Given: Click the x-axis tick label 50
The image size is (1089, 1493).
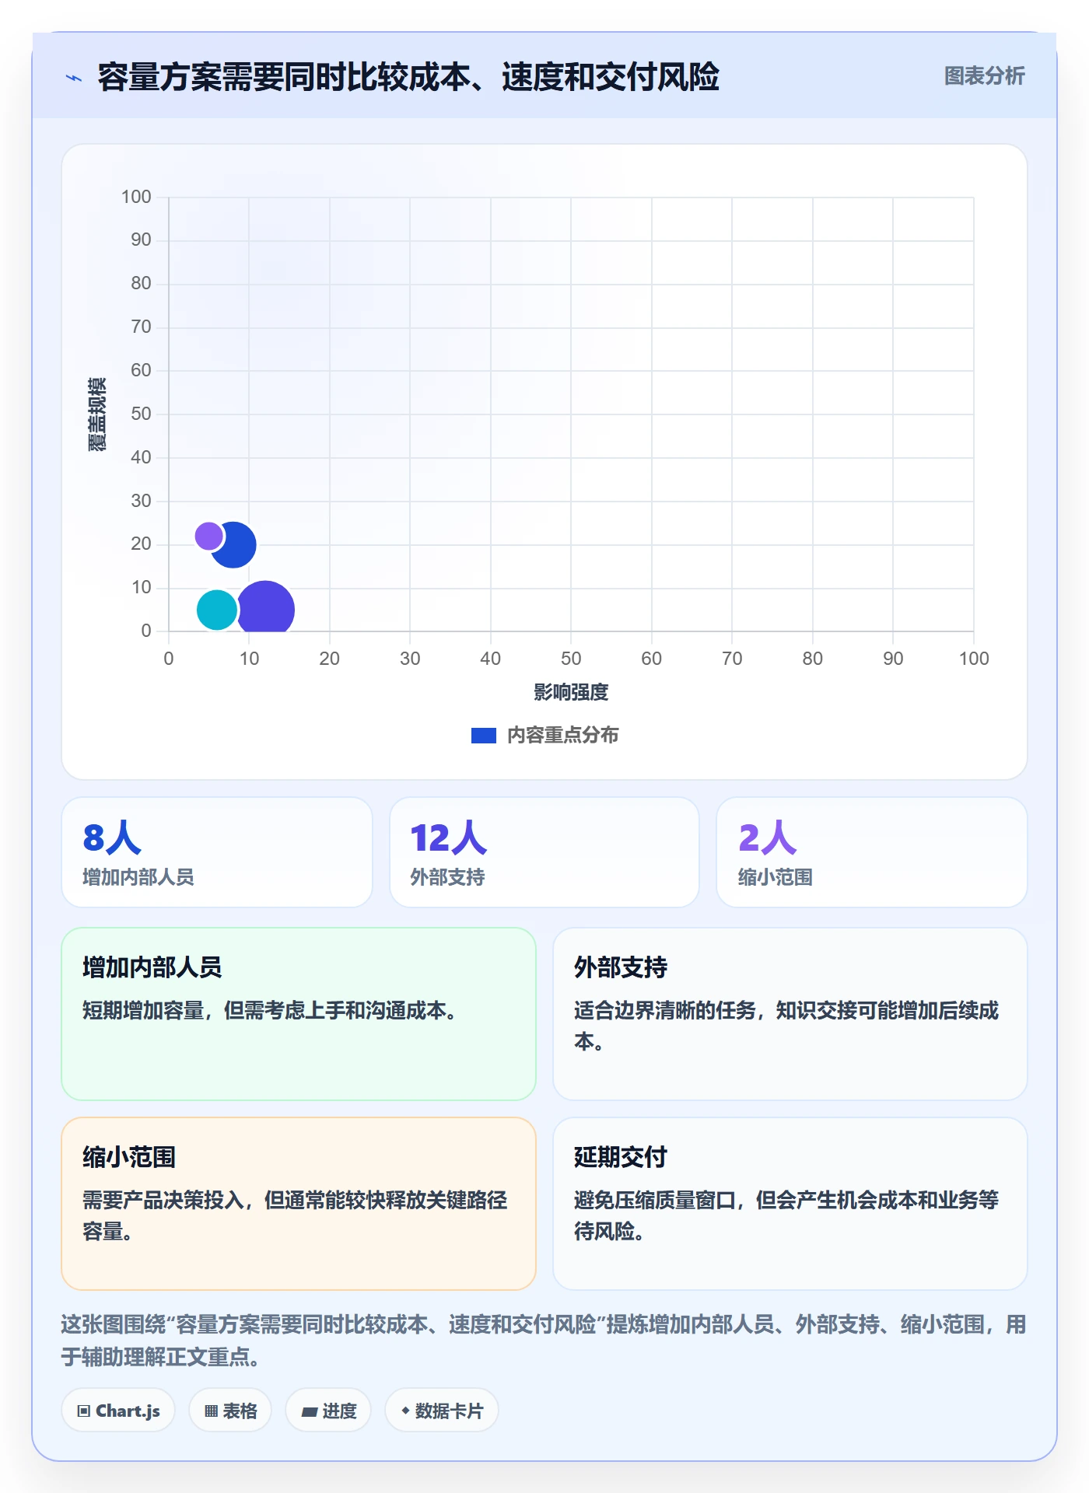Looking at the screenshot, I should point(571,659).
